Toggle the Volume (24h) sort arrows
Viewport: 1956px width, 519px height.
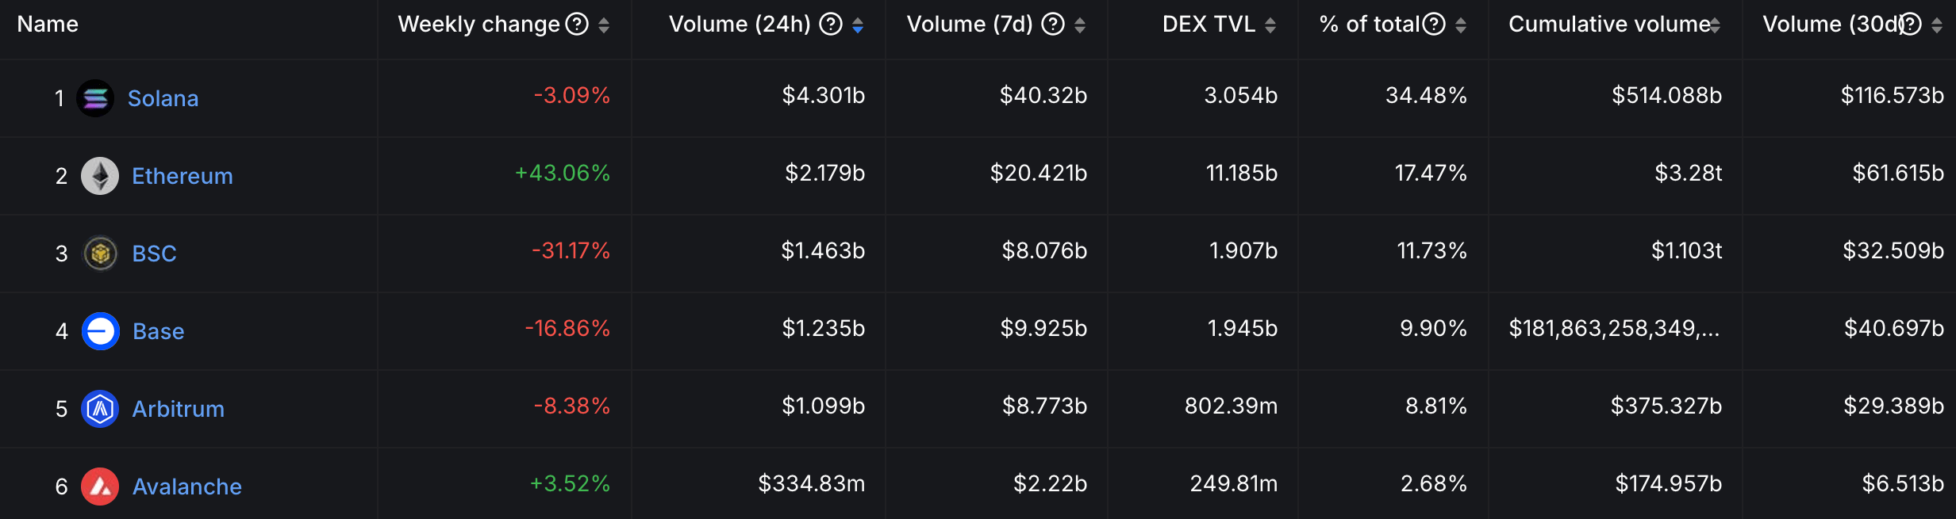pyautogui.click(x=858, y=25)
